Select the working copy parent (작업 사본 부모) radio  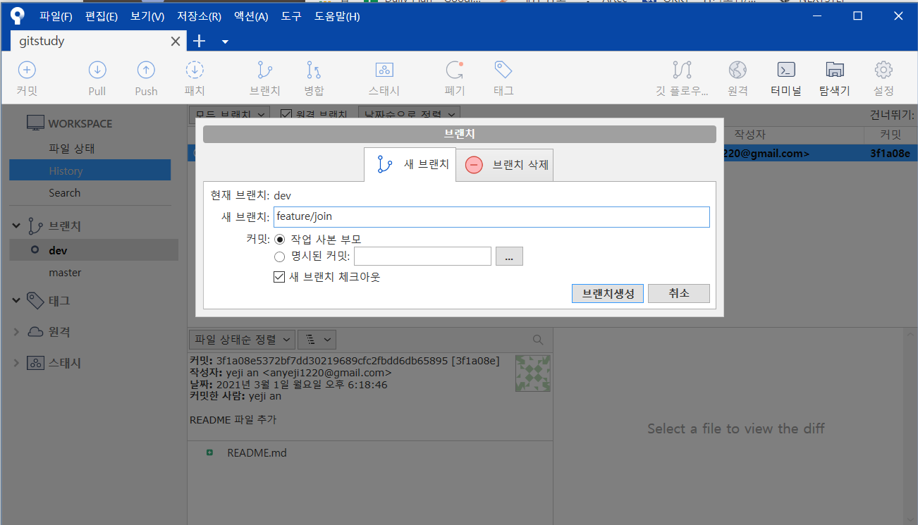coord(279,240)
